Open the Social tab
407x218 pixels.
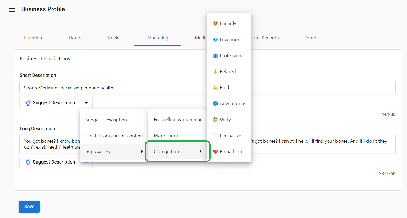114,38
